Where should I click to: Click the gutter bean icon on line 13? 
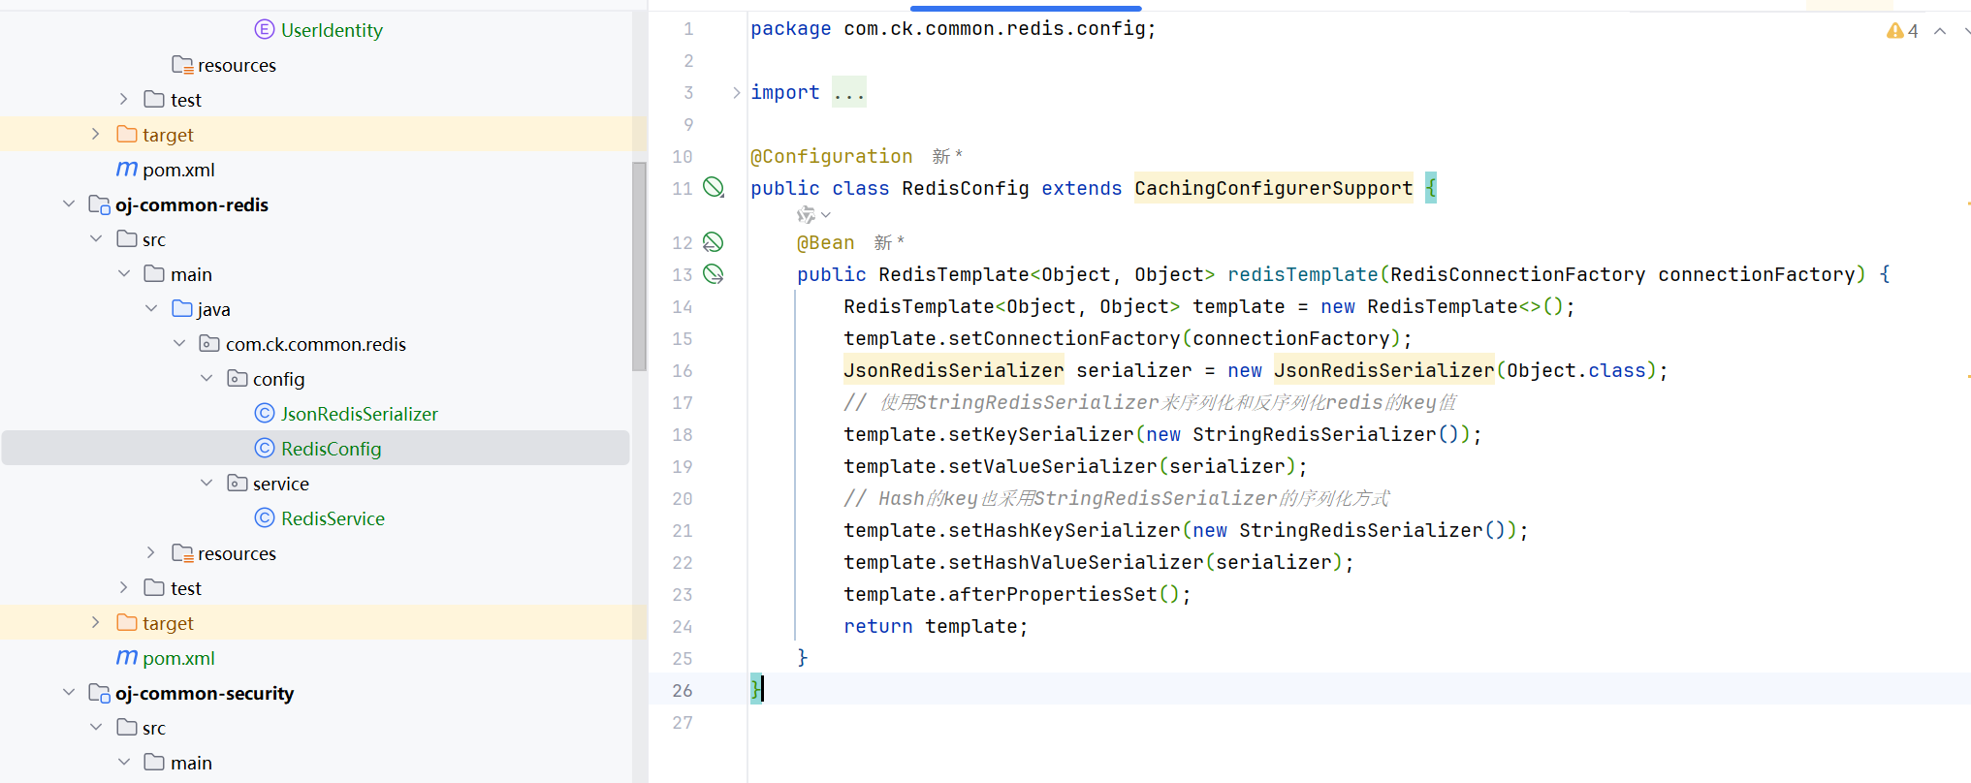point(714,273)
